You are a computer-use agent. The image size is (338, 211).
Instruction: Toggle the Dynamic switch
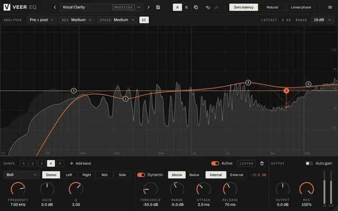point(141,175)
